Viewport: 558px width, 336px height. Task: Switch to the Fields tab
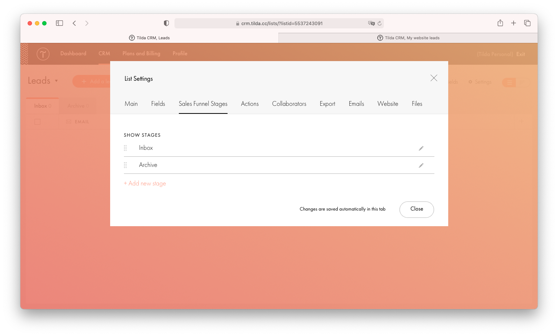[x=158, y=104]
